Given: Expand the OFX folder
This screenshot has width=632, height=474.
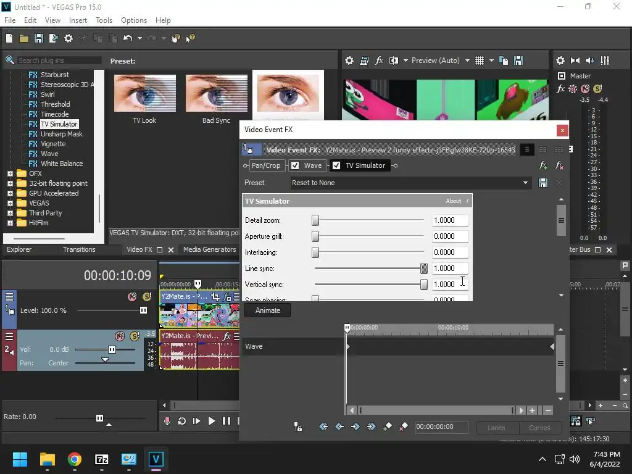Looking at the screenshot, I should pyautogui.click(x=10, y=173).
